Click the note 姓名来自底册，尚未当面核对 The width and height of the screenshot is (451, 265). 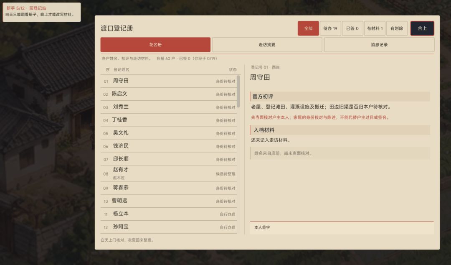[340, 153]
